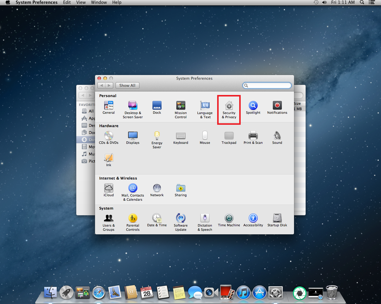Open Launchpad from the Dock

pyautogui.click(x=66, y=293)
